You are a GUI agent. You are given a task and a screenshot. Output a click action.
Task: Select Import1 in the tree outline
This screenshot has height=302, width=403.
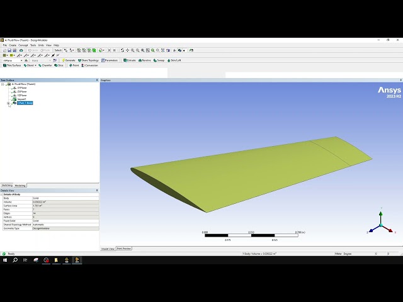[21, 99]
